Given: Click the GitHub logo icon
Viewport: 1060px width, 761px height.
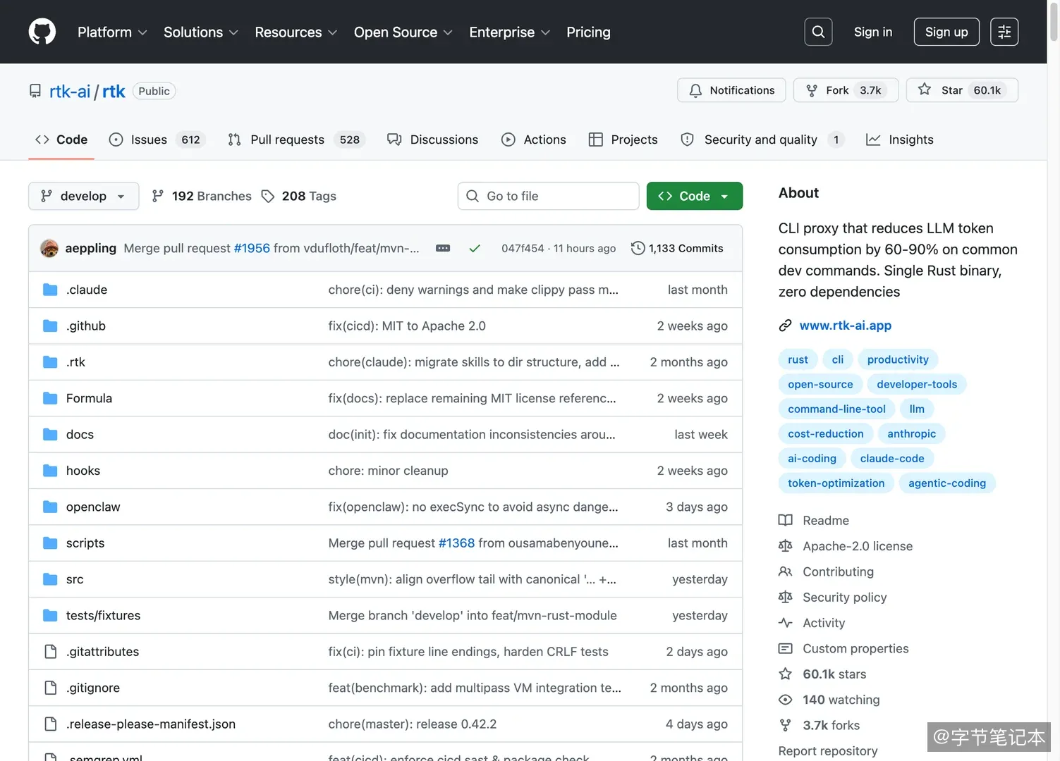Looking at the screenshot, I should pos(42,32).
